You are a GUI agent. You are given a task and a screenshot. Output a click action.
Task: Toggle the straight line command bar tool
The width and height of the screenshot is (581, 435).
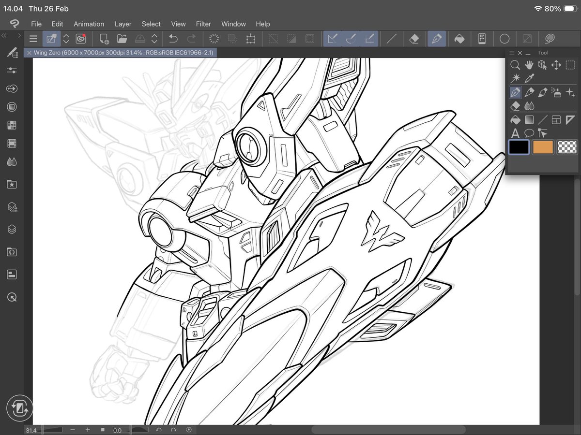392,39
